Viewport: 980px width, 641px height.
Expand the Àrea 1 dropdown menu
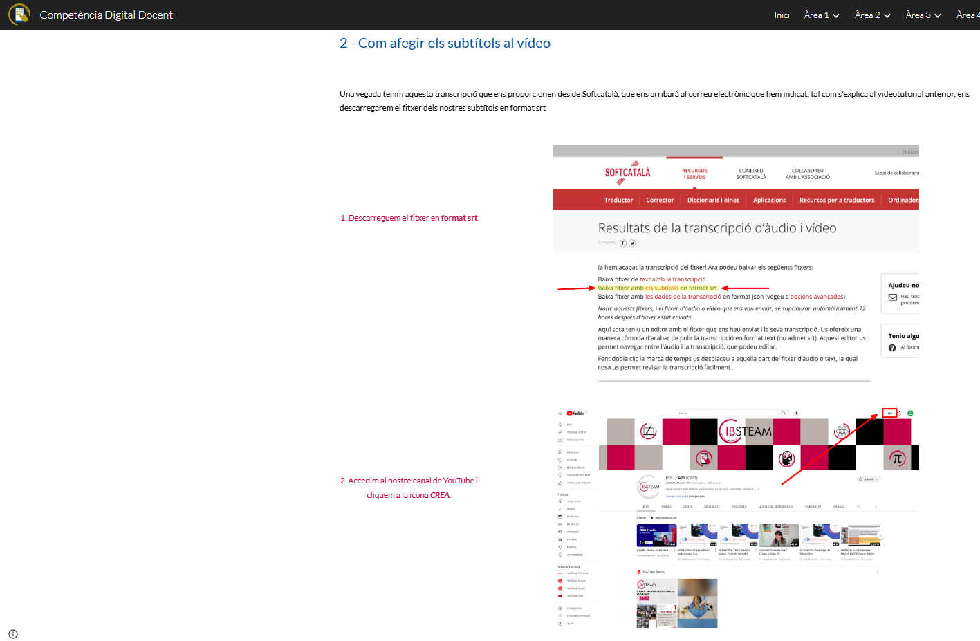point(822,15)
